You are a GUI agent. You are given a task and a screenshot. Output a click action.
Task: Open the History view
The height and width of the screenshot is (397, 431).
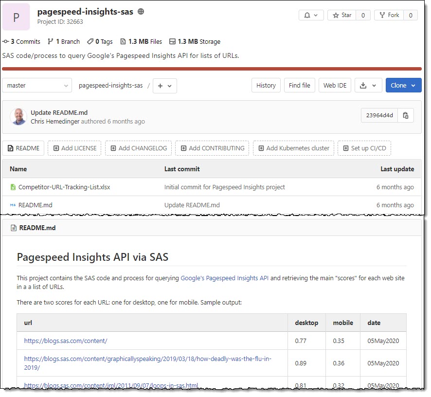(x=266, y=86)
